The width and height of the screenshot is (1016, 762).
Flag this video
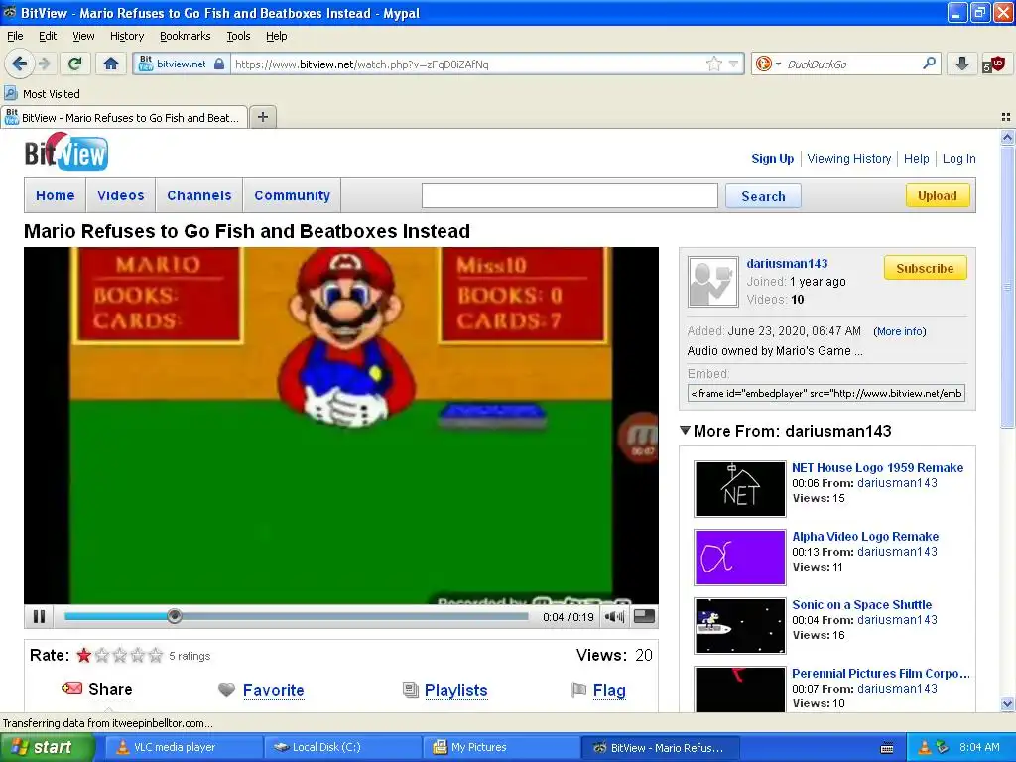[x=609, y=690]
